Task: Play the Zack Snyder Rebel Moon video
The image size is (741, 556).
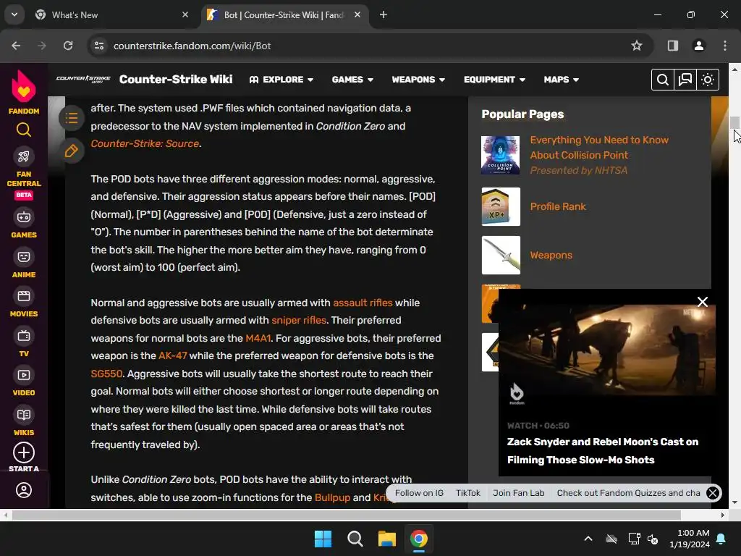Action: 607,350
